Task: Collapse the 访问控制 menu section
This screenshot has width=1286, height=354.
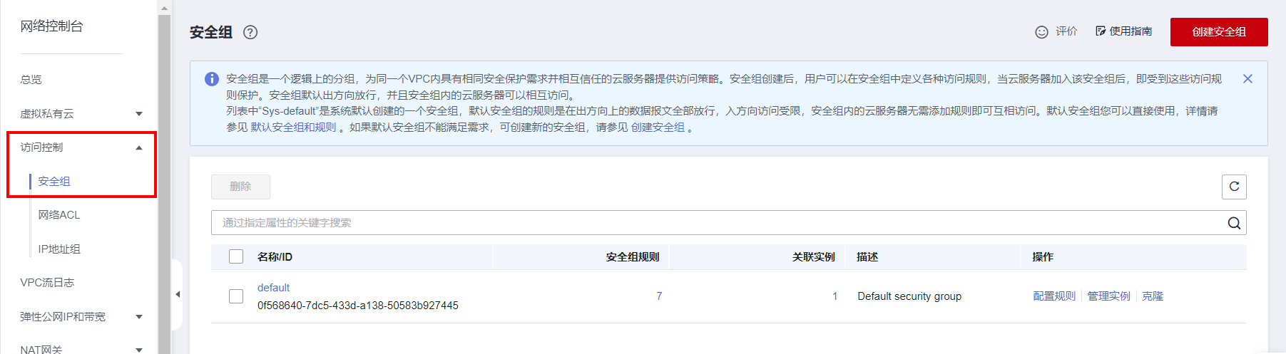Action: click(139, 147)
